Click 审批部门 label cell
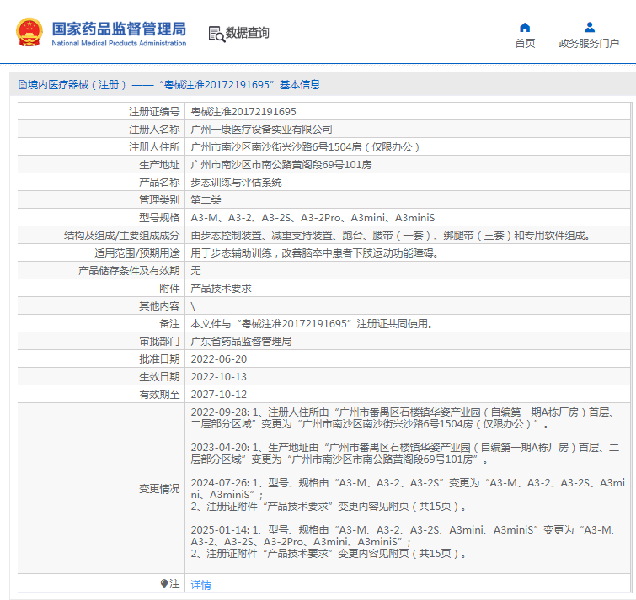Image resolution: width=636 pixels, height=600 pixels. [101, 342]
